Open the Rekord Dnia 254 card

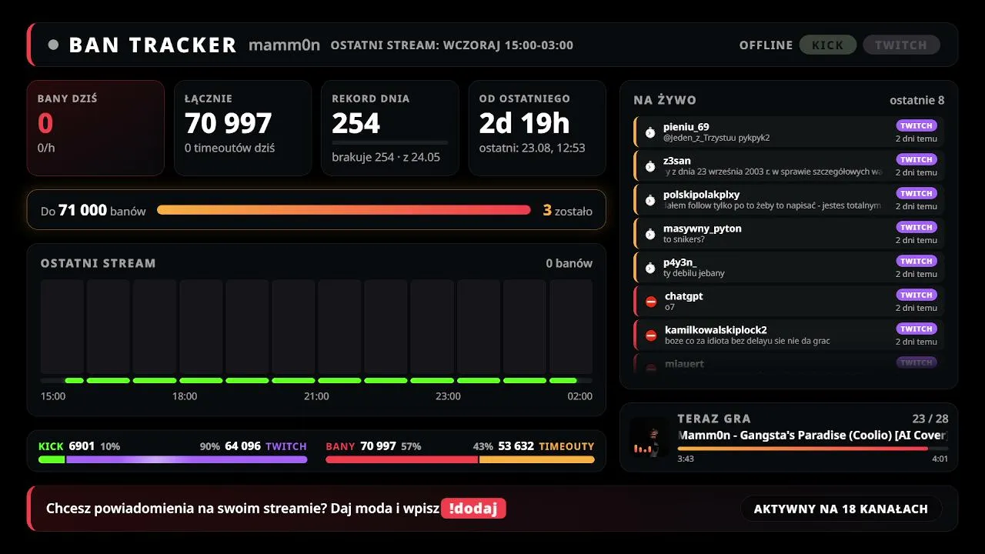(x=390, y=128)
